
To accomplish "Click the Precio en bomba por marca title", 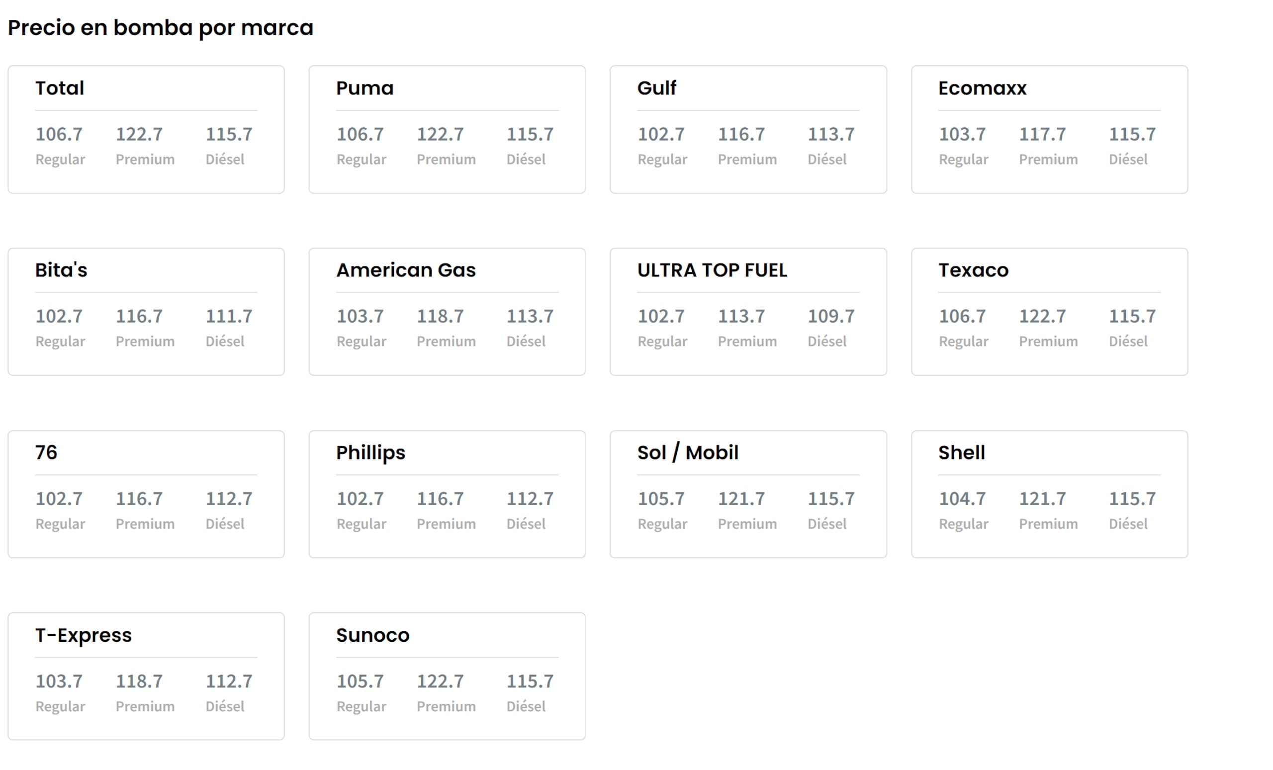I will [161, 28].
